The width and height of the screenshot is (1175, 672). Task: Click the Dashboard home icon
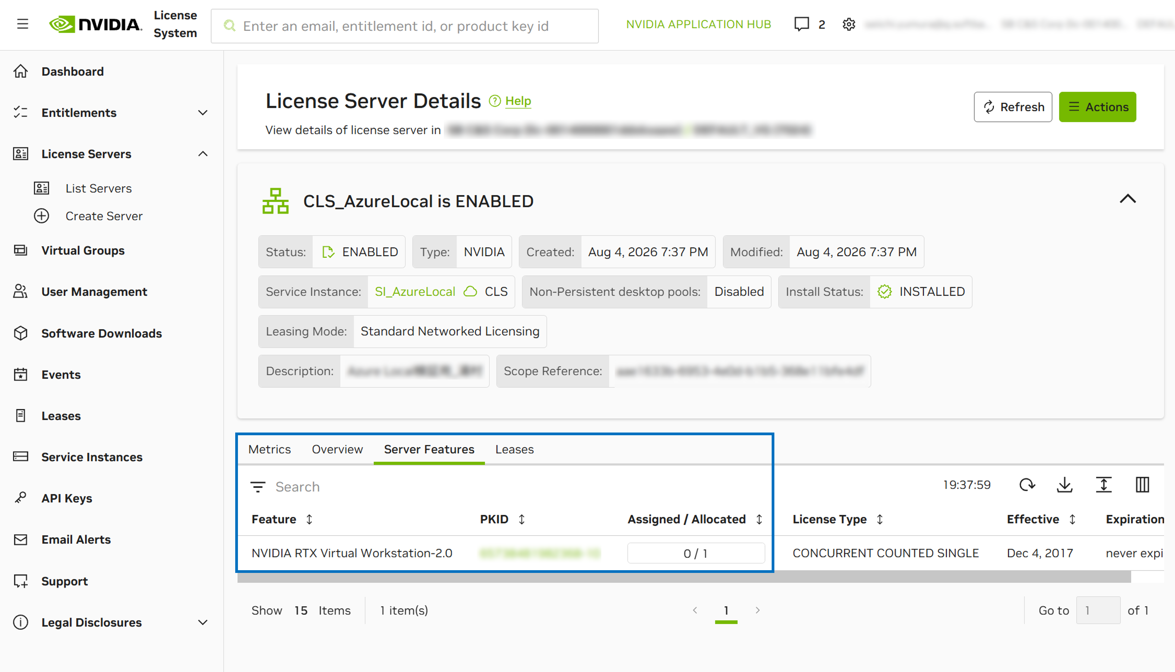point(20,71)
